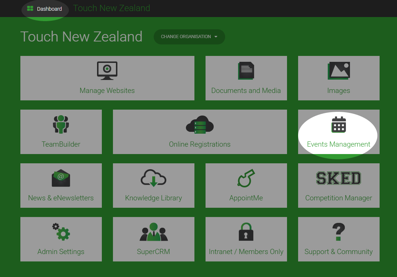Expand the Change Organisation dropdown
397x277 pixels.
pyautogui.click(x=189, y=37)
